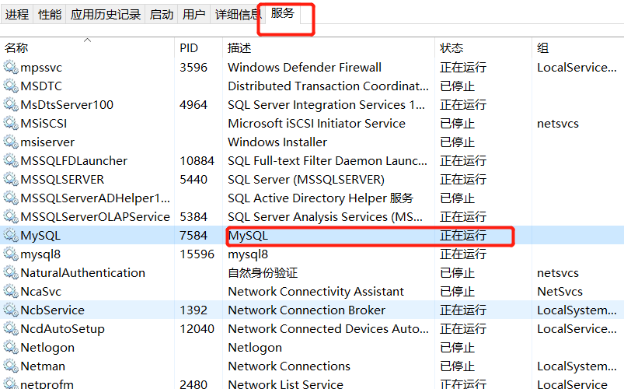
Task: Select the msiserver gear icon
Action: (11, 142)
